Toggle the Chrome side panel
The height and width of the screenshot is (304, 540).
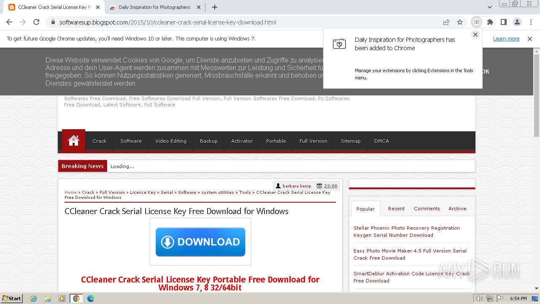pyautogui.click(x=504, y=22)
